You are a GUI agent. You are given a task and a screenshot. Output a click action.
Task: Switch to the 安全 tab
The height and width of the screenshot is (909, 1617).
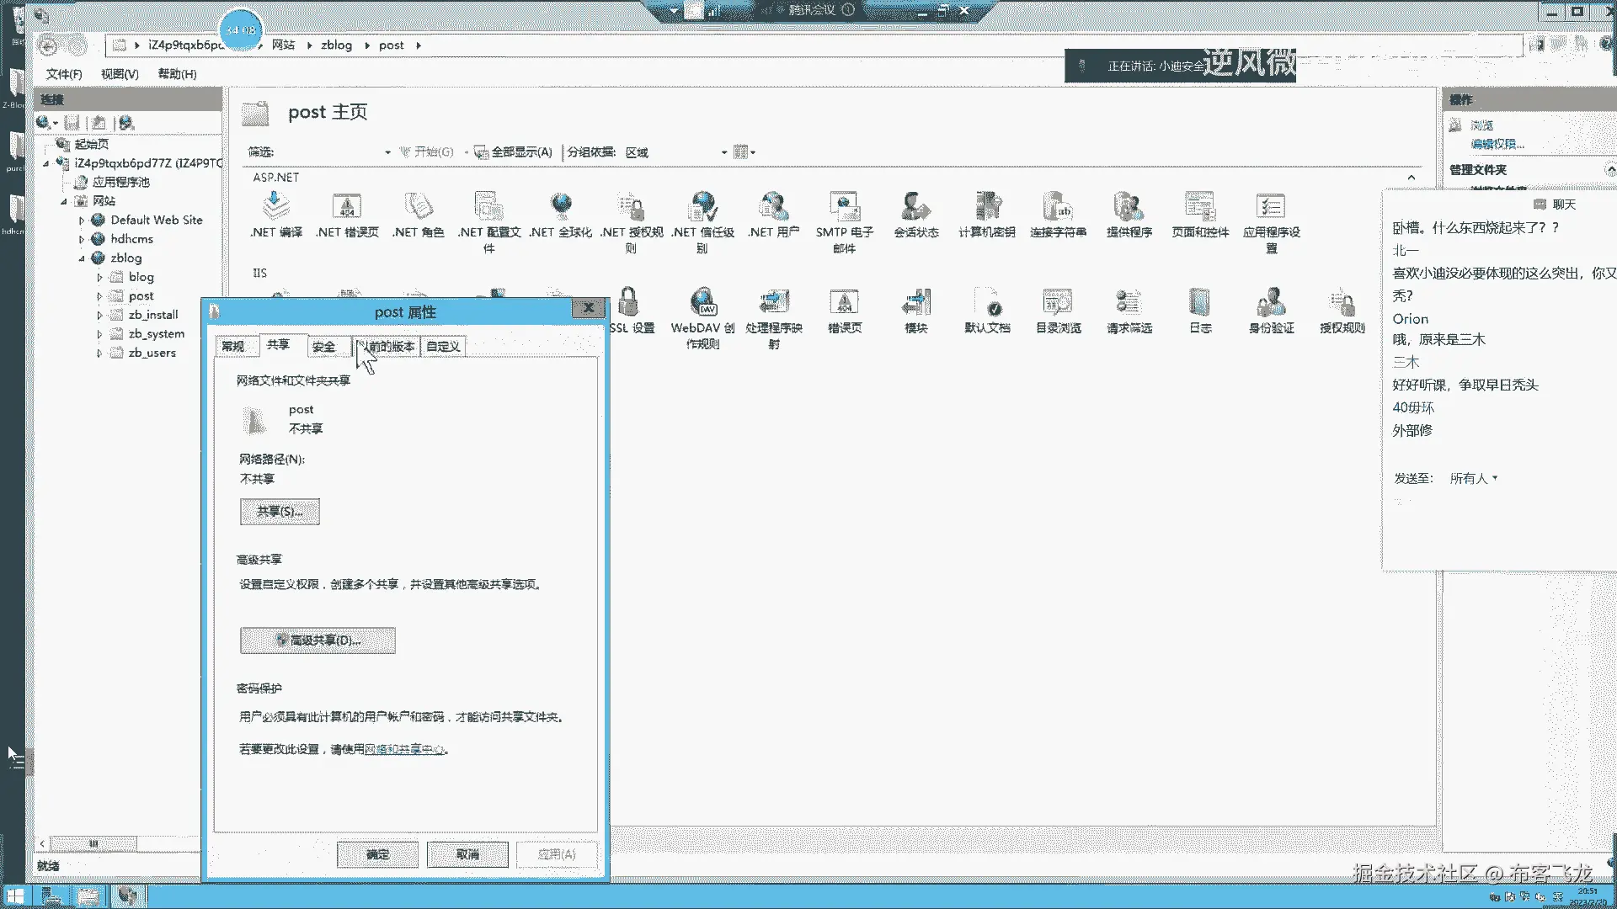point(323,347)
